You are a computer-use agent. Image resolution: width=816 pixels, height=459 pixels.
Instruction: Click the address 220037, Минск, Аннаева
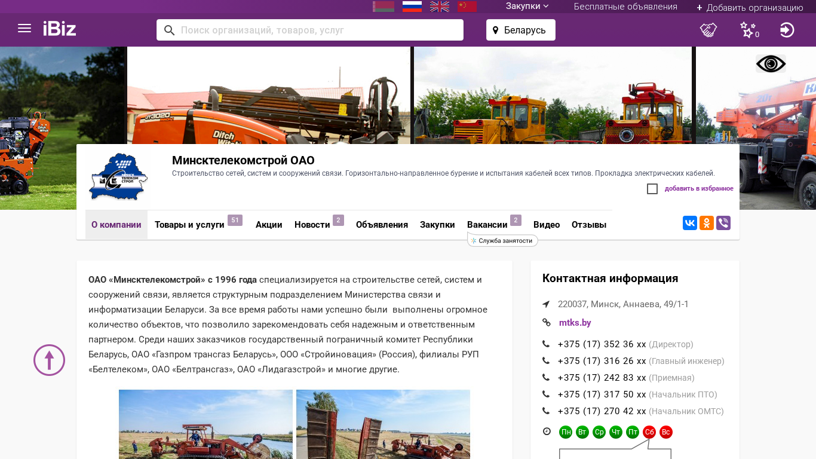pyautogui.click(x=623, y=304)
